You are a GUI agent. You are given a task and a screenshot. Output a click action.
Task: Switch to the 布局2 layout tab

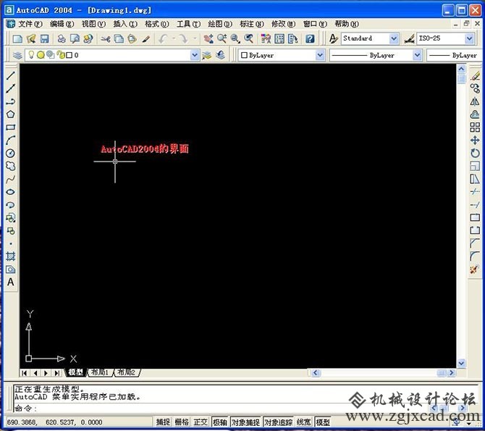pos(127,372)
